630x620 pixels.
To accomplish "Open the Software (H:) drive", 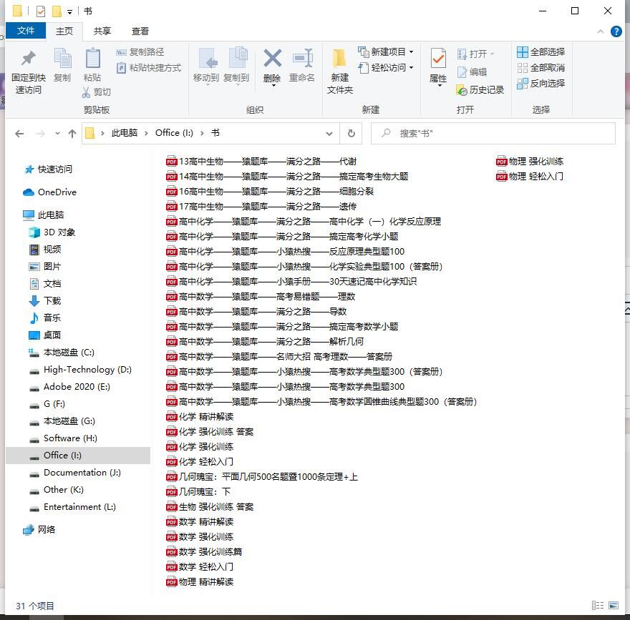I will pyautogui.click(x=70, y=438).
